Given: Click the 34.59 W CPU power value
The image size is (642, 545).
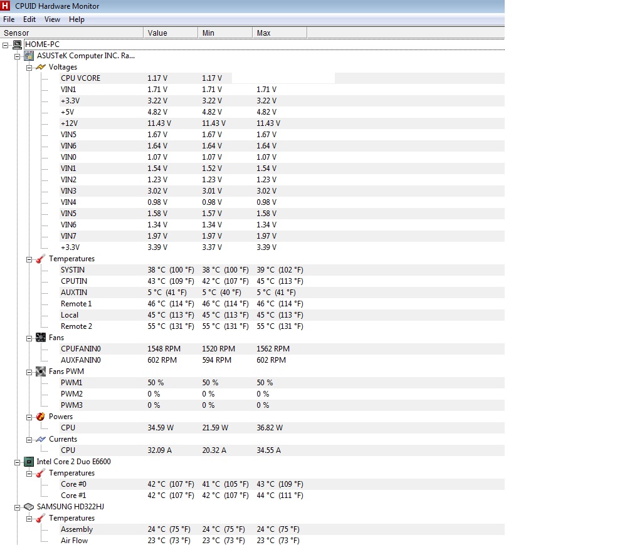Looking at the screenshot, I should click(160, 428).
